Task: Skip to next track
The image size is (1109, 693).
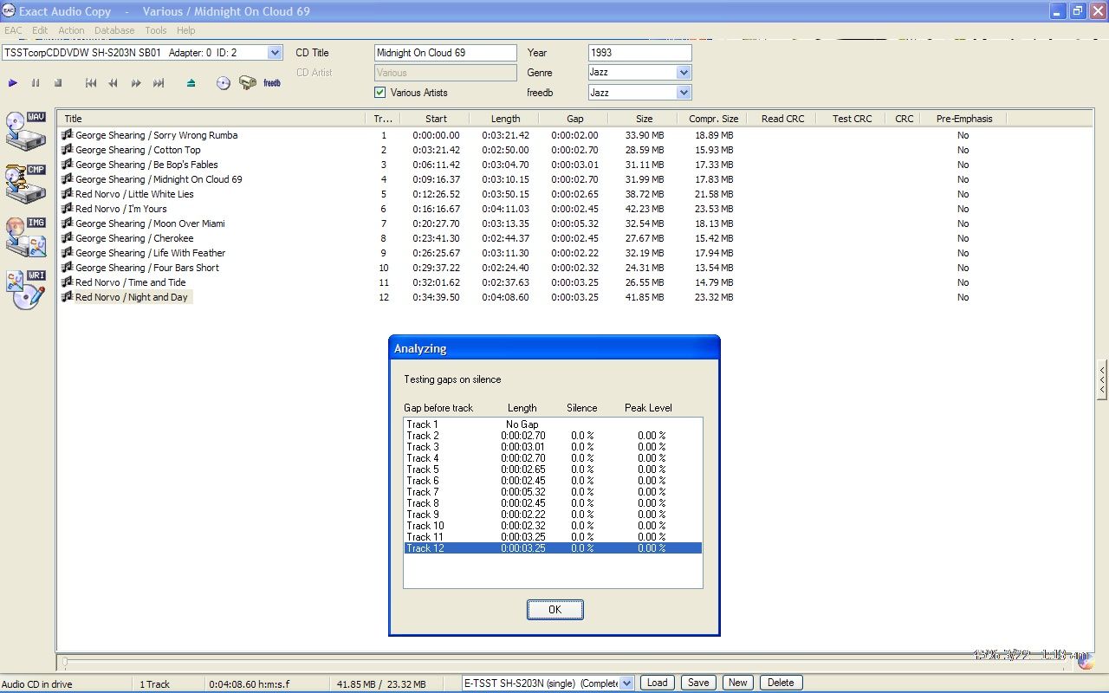Action: click(x=159, y=83)
